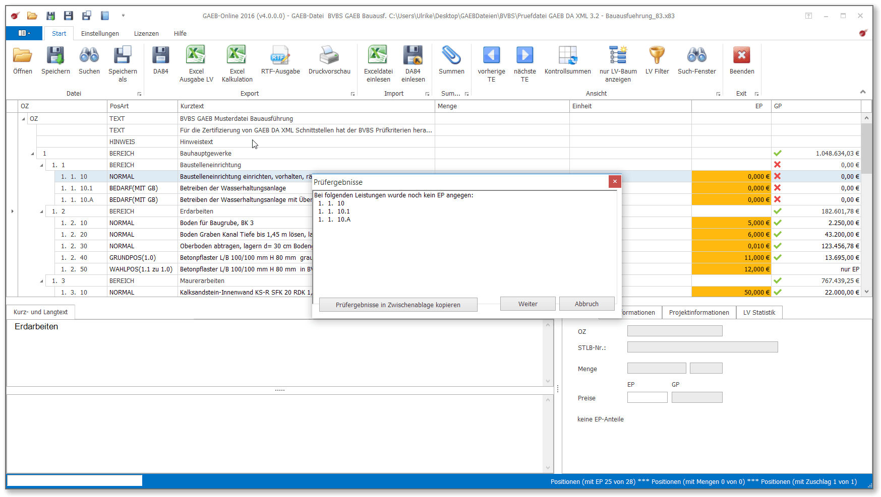Apply the LV Filter funnel
Screen dimensions: 881x497
[657, 55]
